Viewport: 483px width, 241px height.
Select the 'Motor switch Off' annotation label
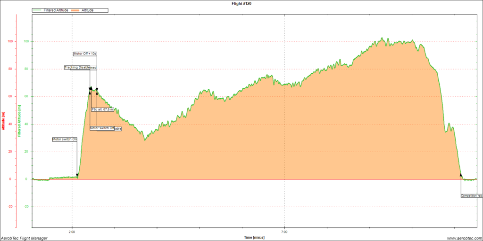tap(102, 128)
